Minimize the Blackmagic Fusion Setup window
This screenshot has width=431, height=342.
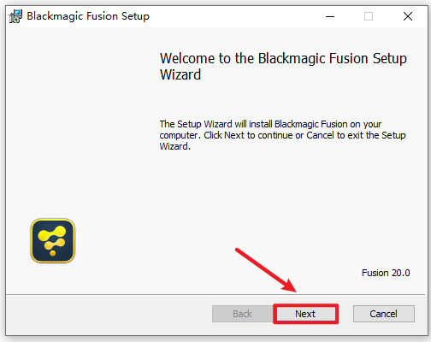tap(330, 16)
